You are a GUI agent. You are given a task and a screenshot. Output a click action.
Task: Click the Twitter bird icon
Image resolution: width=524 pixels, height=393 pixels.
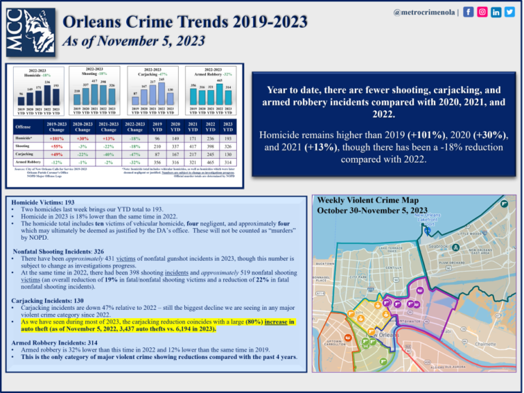point(510,12)
